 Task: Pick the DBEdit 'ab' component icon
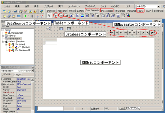(x=72, y=16)
